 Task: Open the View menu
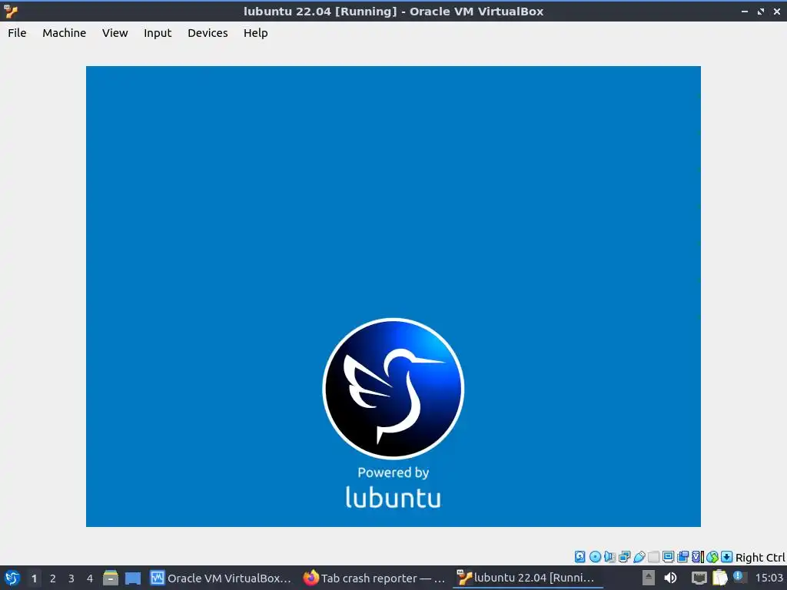[x=115, y=33]
